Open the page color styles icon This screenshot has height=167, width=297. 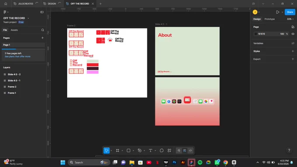(x=293, y=27)
